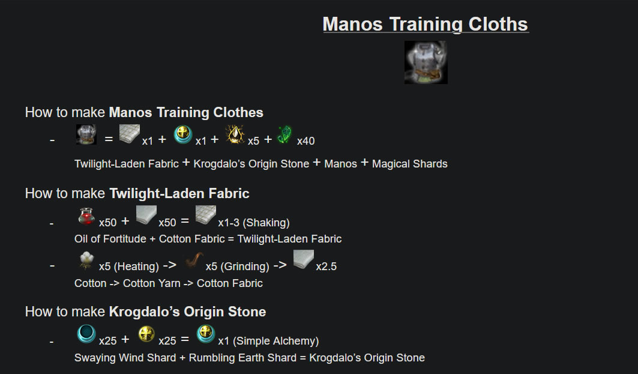638x374 pixels.
Task: Click Krogdalo's Origin Stone icon in first recipe
Action: click(183, 134)
